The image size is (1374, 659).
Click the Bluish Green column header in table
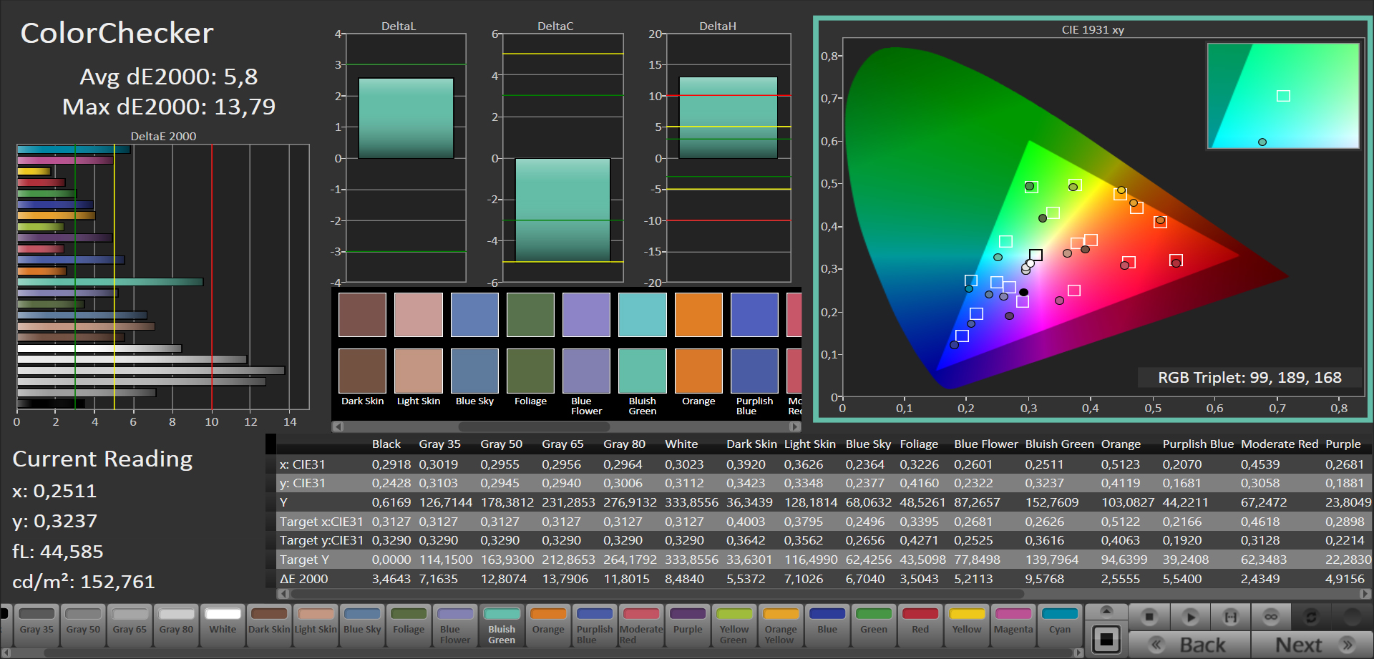point(1059,444)
